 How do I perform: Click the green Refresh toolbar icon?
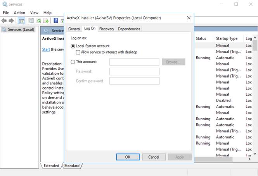(39, 21)
